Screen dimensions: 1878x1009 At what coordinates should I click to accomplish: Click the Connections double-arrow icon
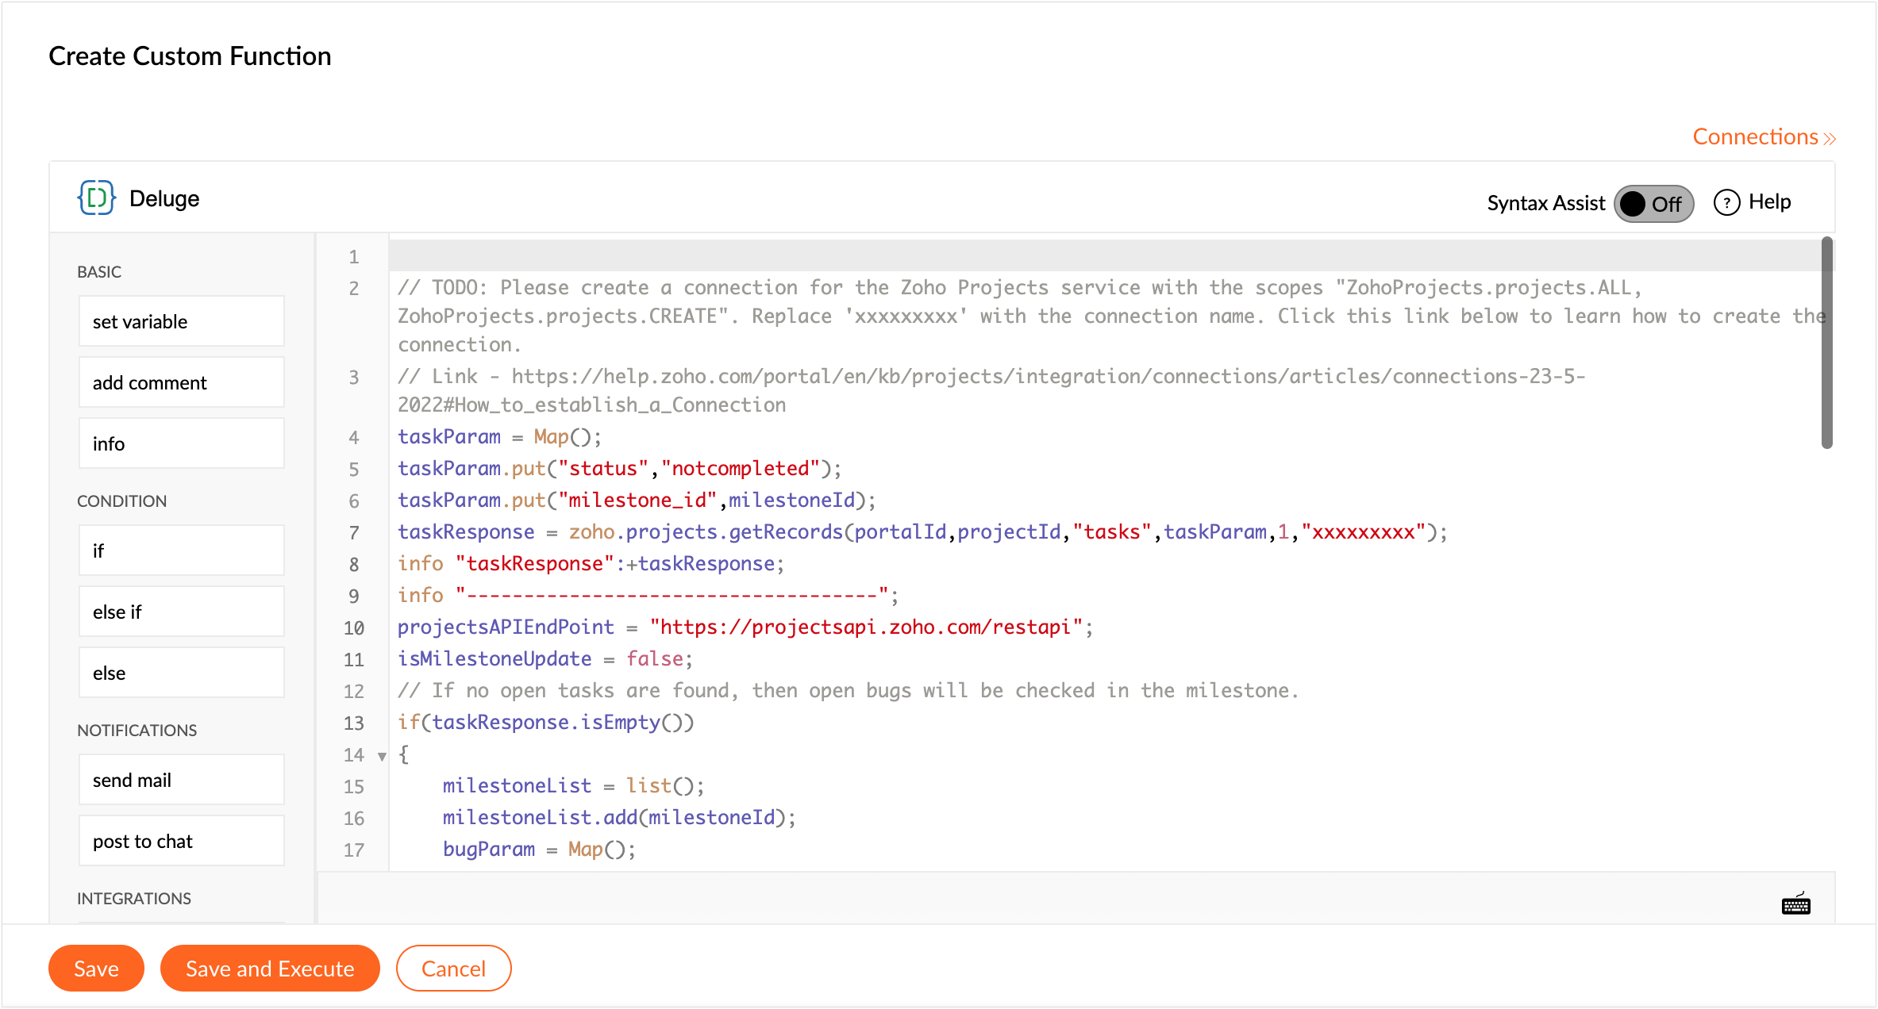pos(1830,139)
